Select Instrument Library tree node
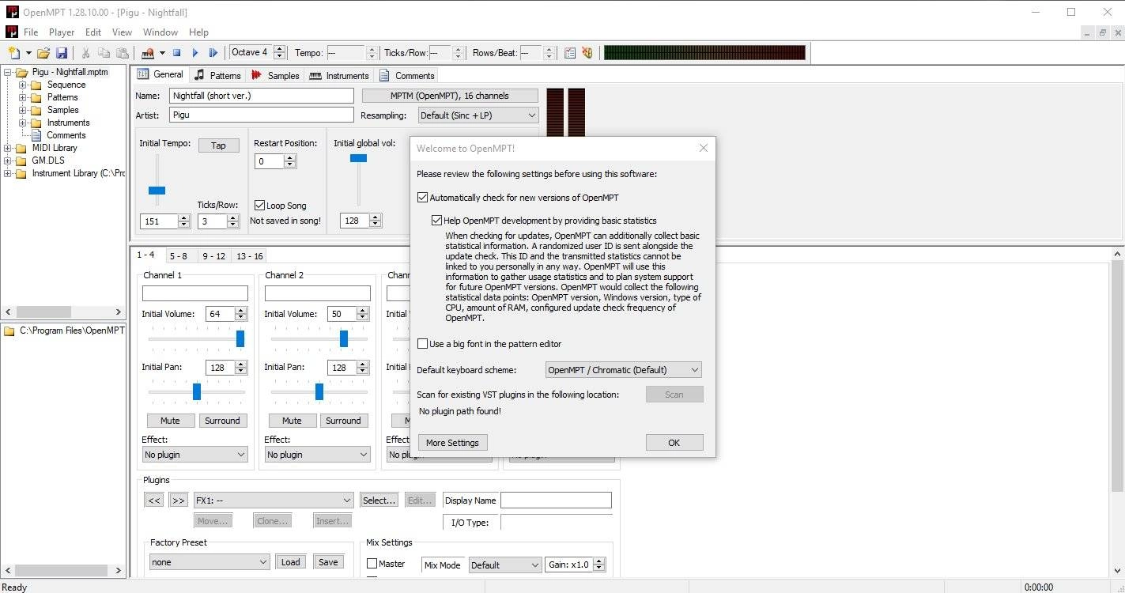Viewport: 1125px width, 593px height. click(78, 173)
